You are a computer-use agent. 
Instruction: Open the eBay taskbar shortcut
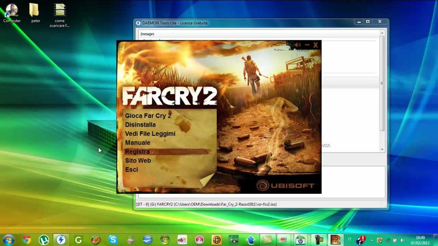click(182, 240)
